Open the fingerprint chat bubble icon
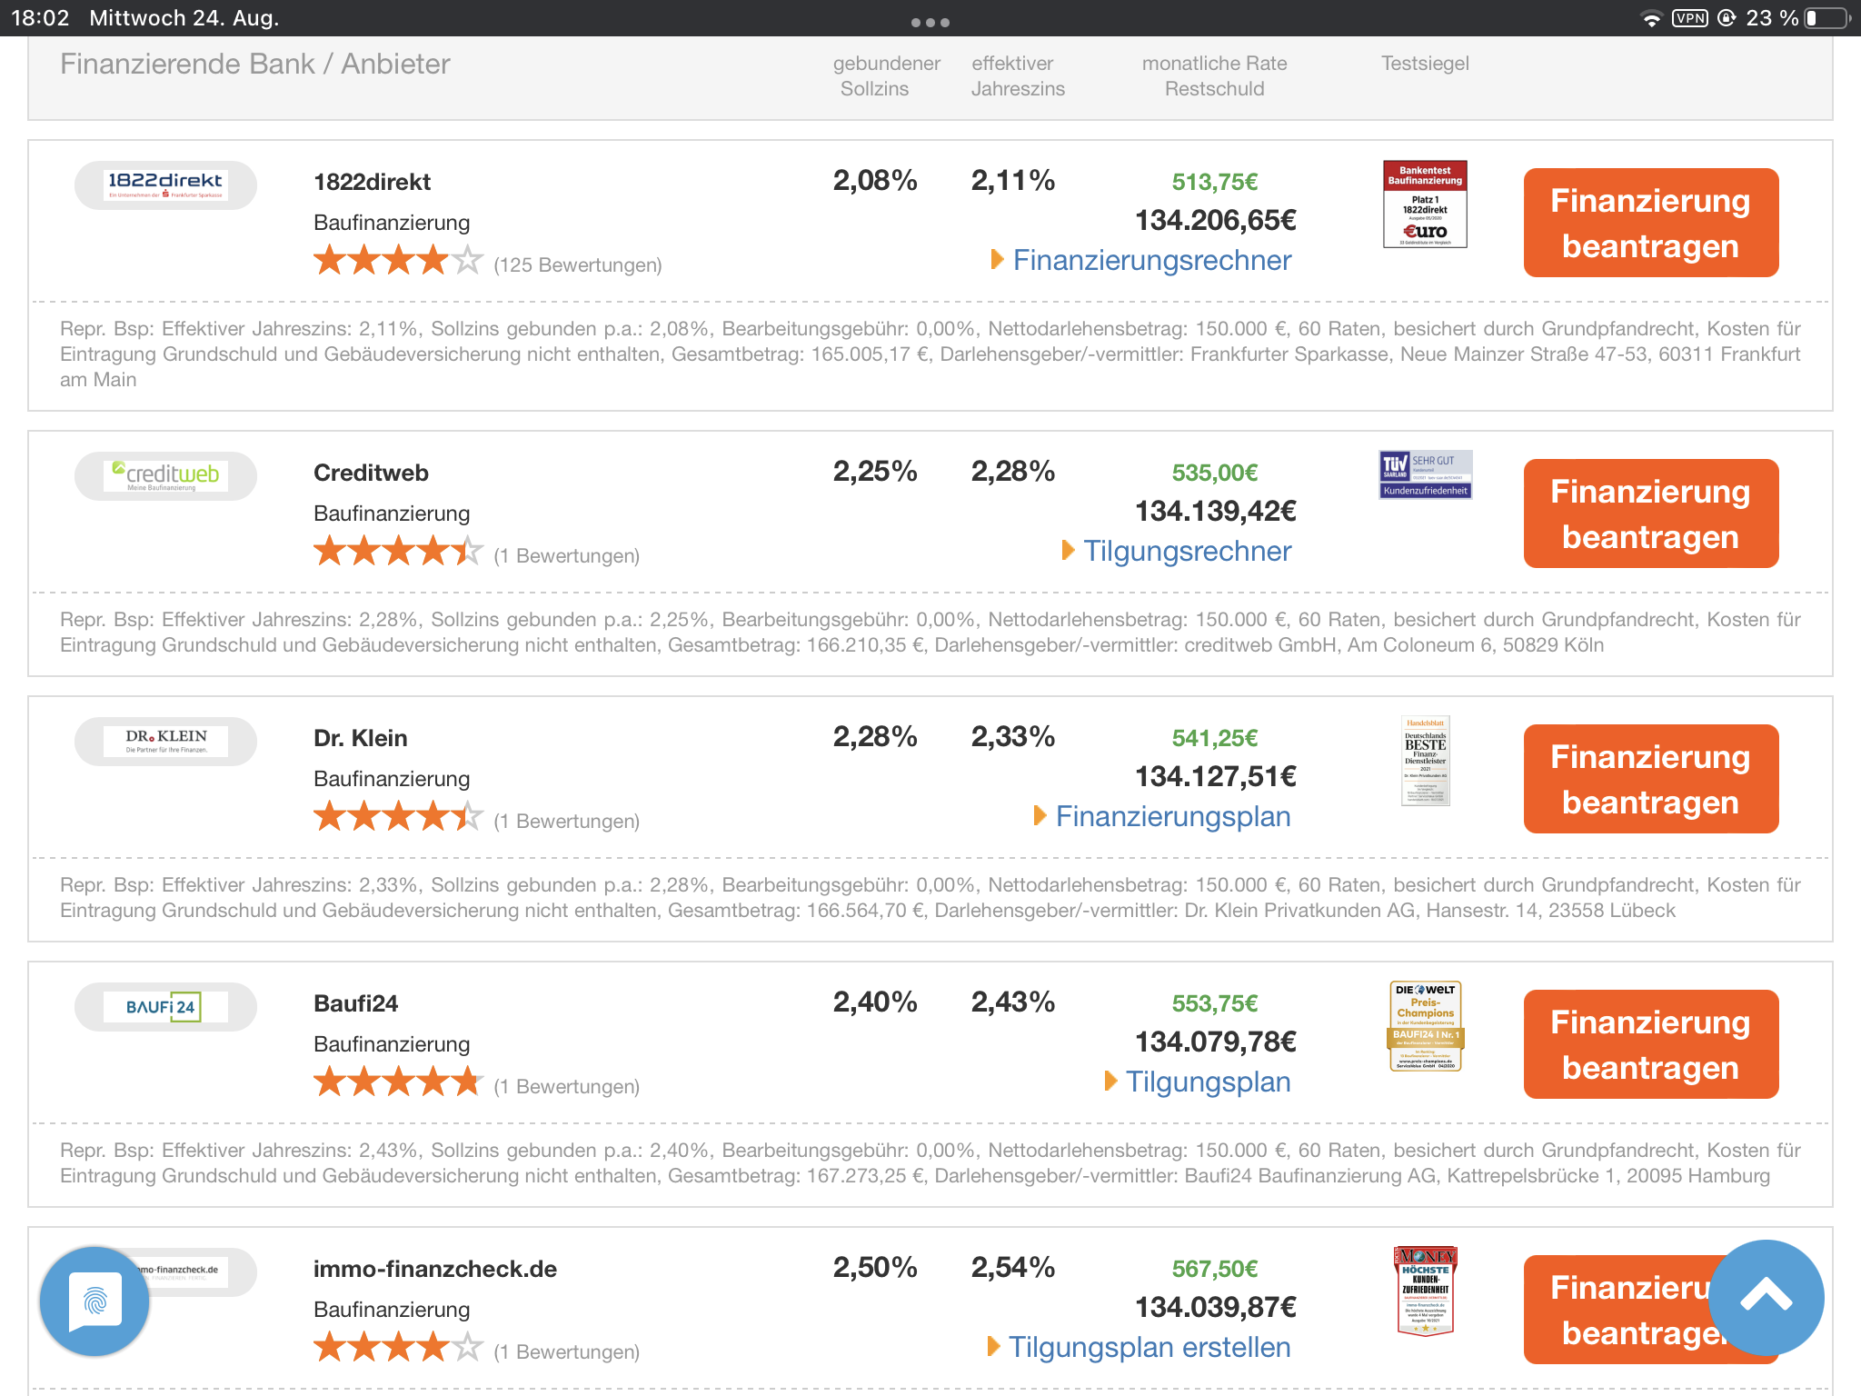Viewport: 1861px width, 1396px height. click(x=95, y=1301)
